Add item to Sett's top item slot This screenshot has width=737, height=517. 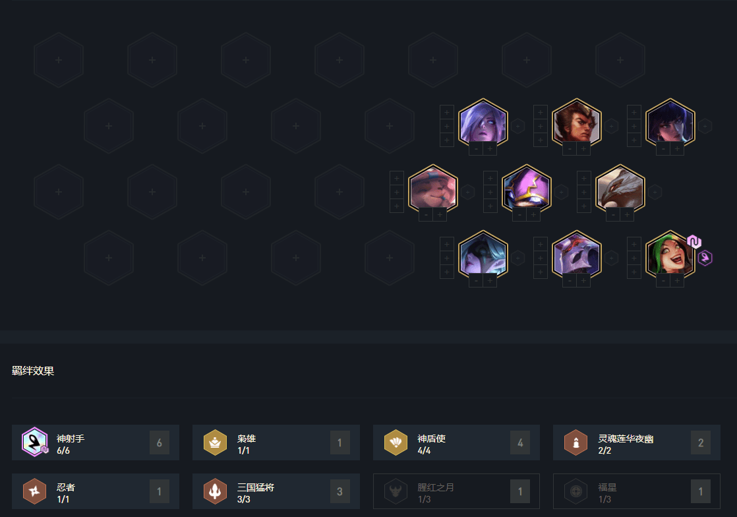pyautogui.click(x=540, y=112)
